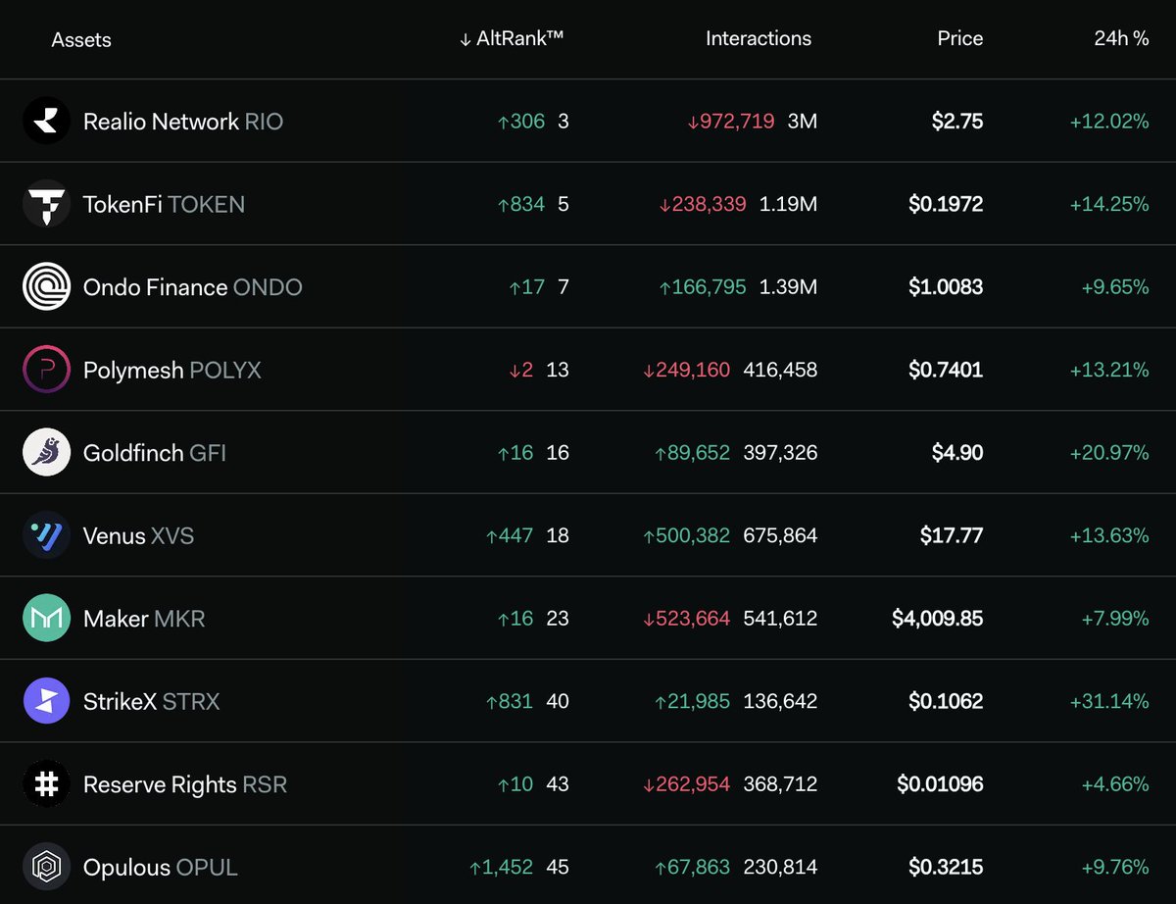Click the +9.76% change for Opulous
1176x904 pixels.
1115,867
